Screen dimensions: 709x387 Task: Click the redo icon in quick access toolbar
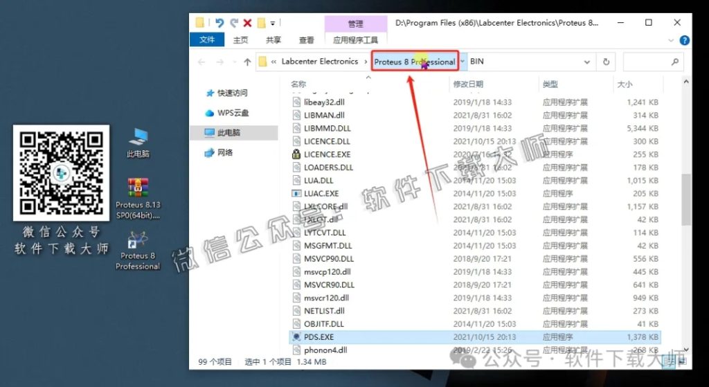click(x=234, y=23)
